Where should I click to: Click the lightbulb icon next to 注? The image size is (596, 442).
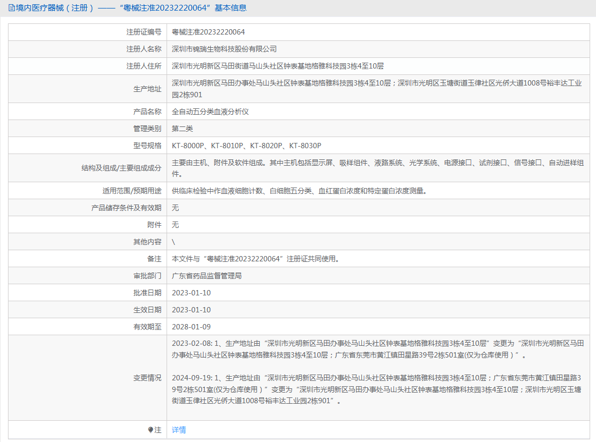[151, 430]
